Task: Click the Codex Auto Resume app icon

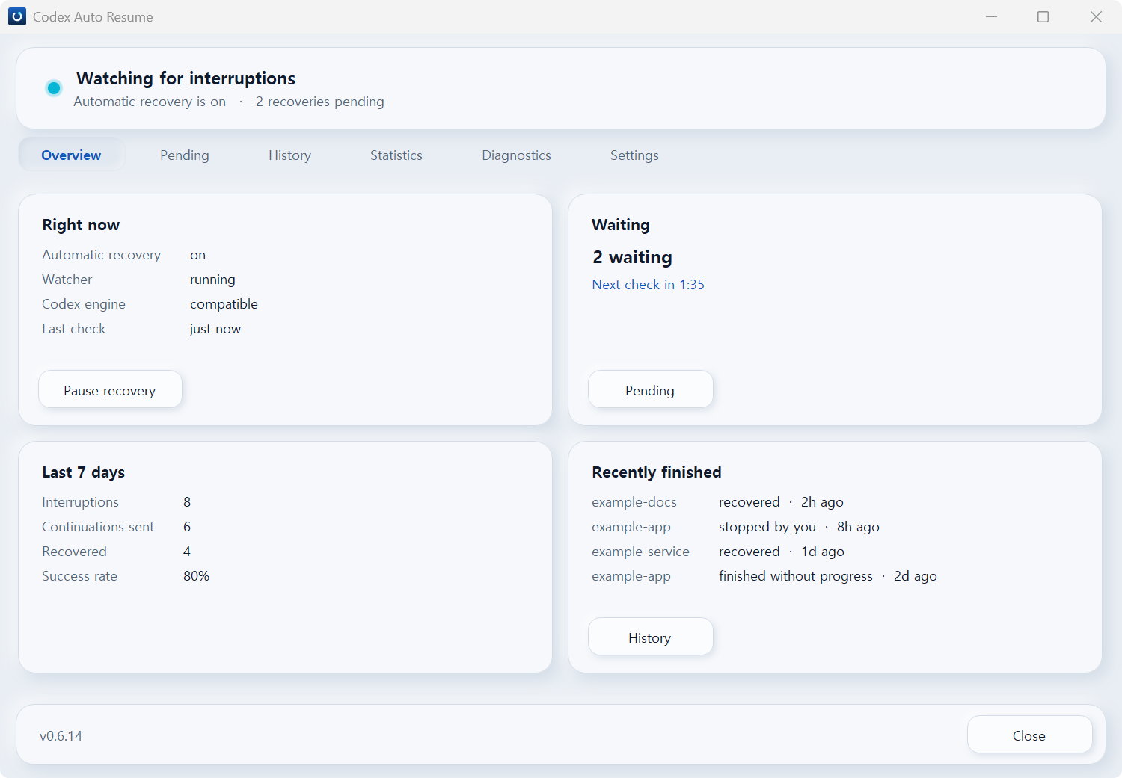Action: 16,16
